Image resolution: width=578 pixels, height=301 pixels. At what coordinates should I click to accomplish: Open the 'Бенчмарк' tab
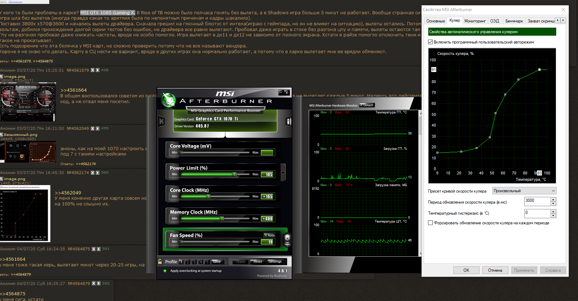pos(514,21)
